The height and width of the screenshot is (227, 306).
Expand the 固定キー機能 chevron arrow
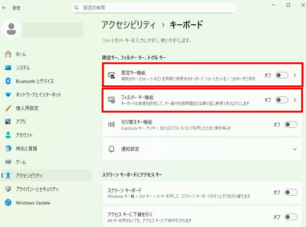[295, 75]
